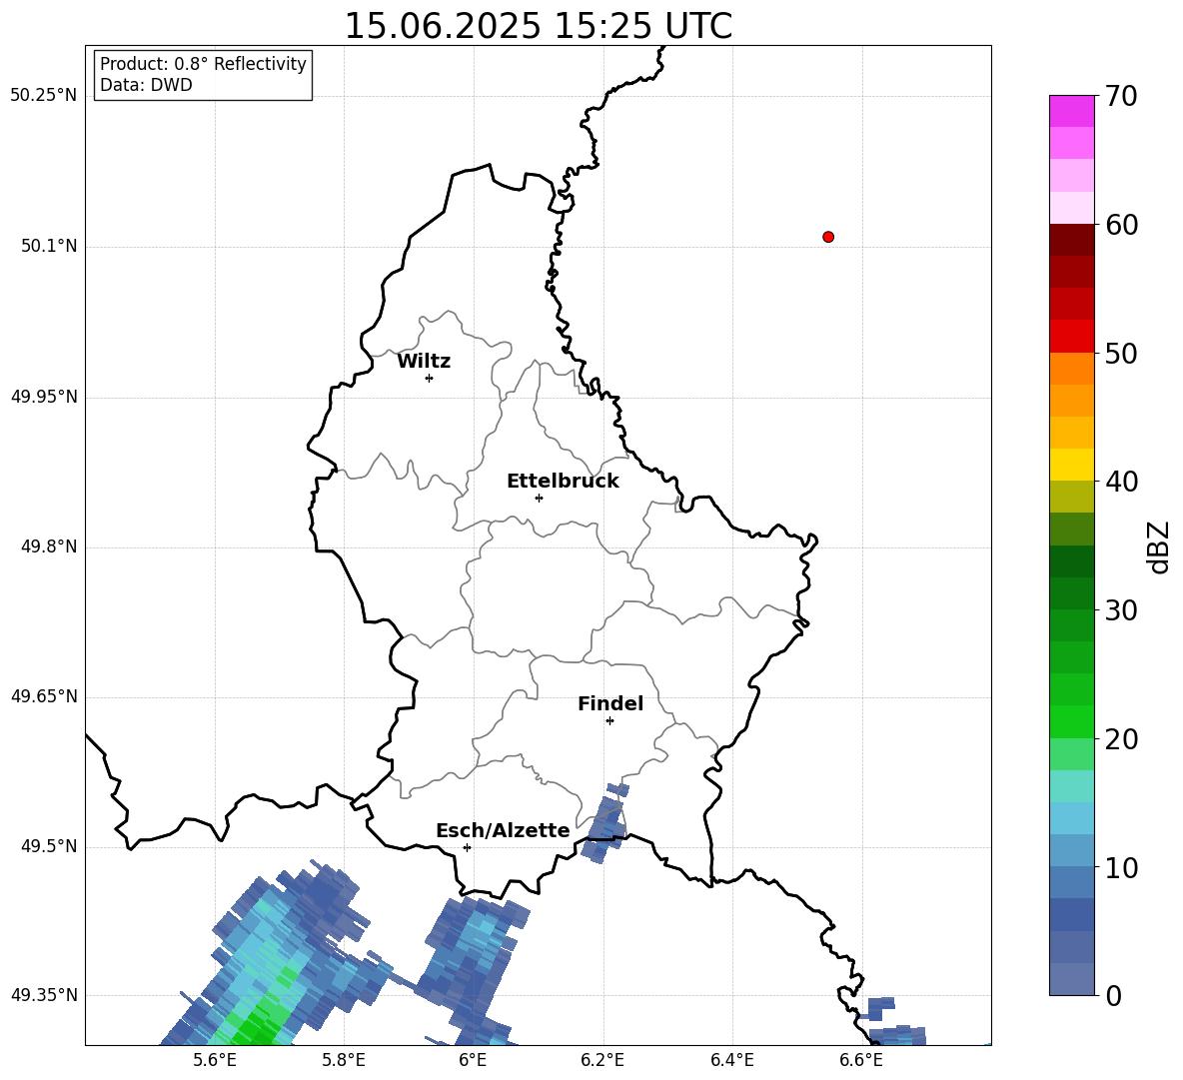1183x1080 pixels.
Task: Click the 49.8°N latitude label
Action: [x=49, y=546]
